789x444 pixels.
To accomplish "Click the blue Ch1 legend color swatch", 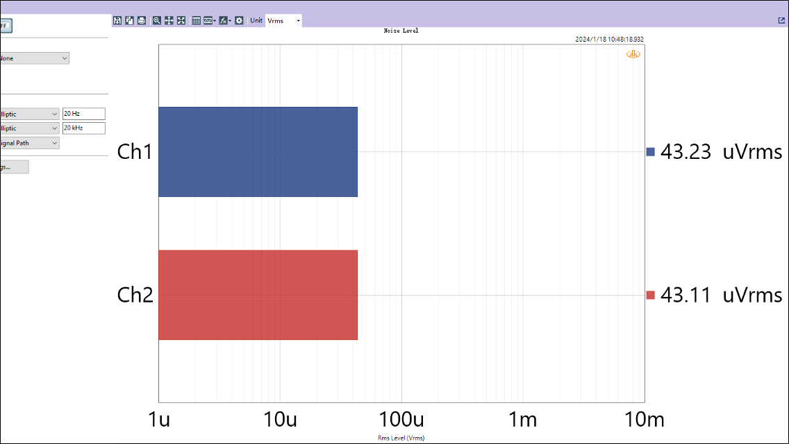I will 651,152.
